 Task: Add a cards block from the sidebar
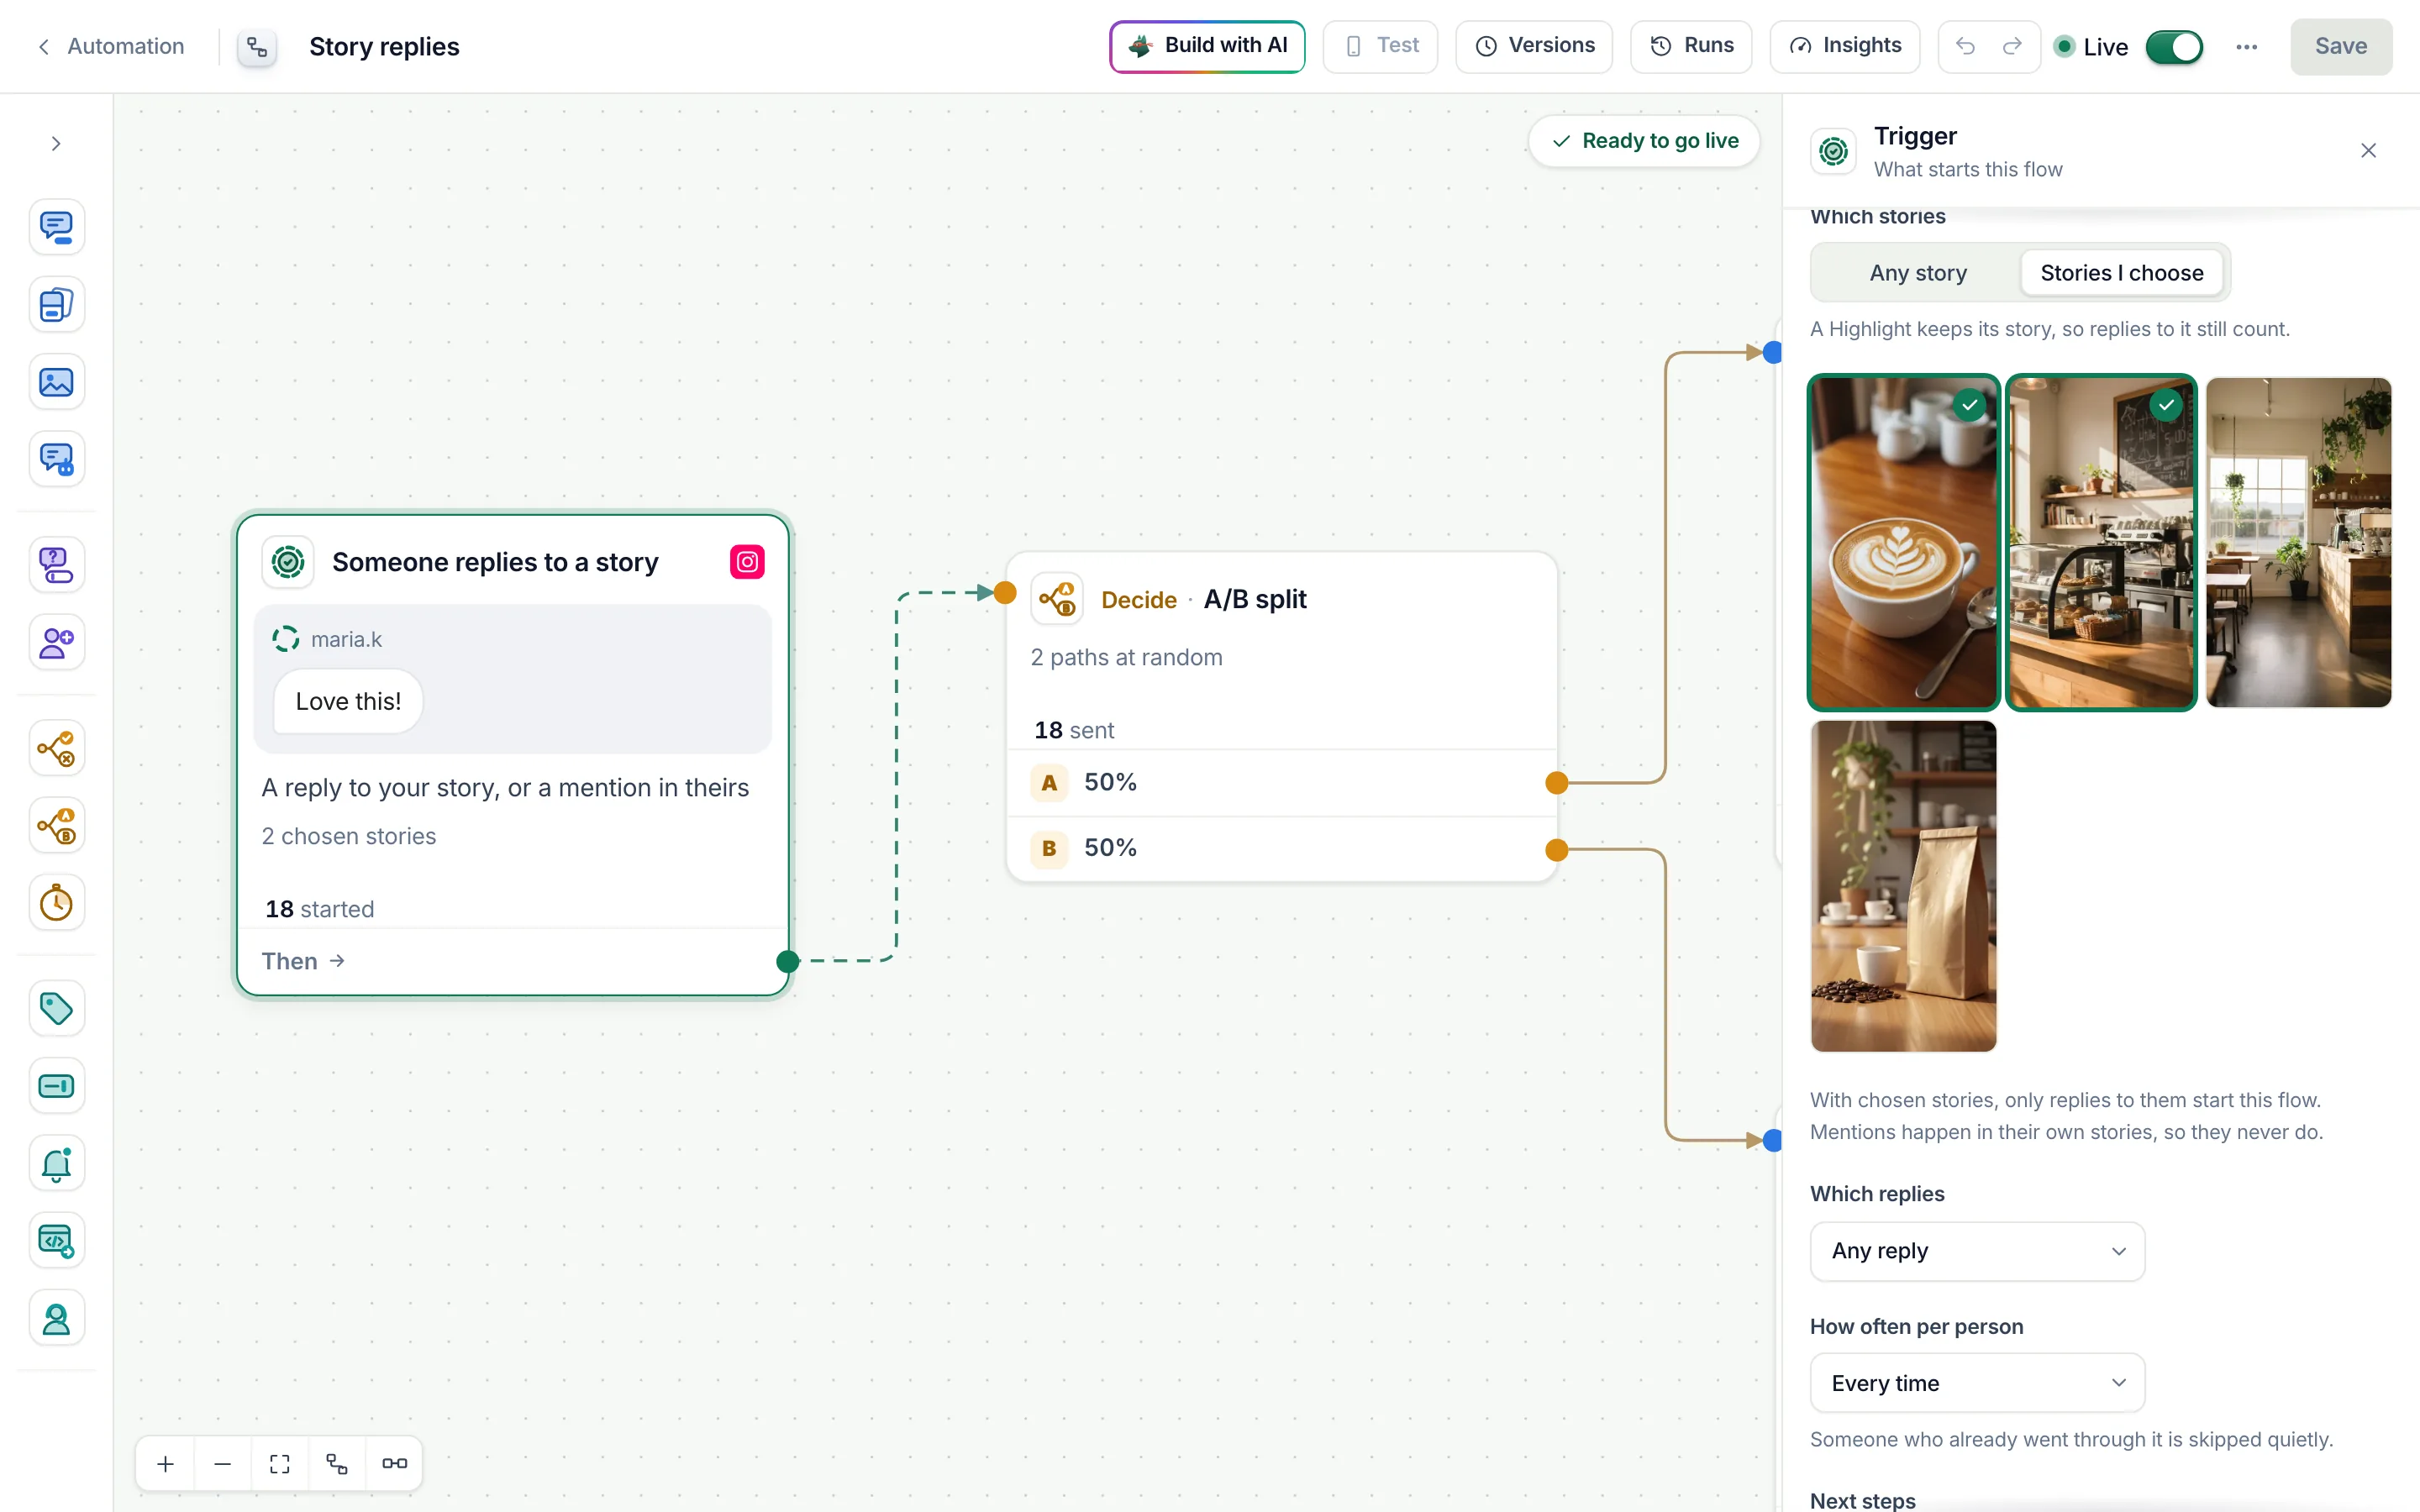pos(57,305)
